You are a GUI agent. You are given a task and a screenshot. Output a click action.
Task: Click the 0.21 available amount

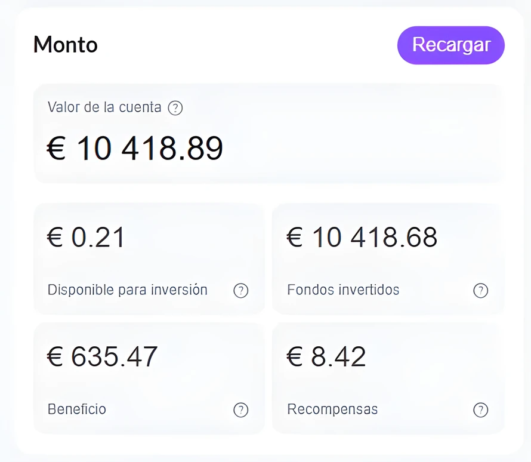[x=98, y=238]
